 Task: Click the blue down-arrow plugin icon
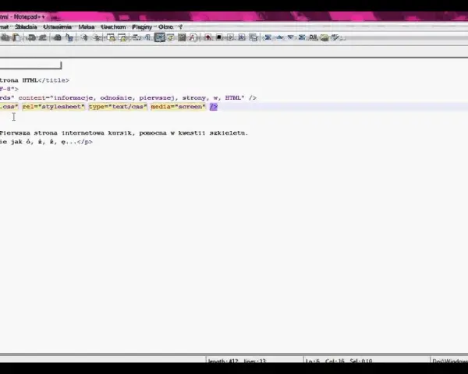290,37
